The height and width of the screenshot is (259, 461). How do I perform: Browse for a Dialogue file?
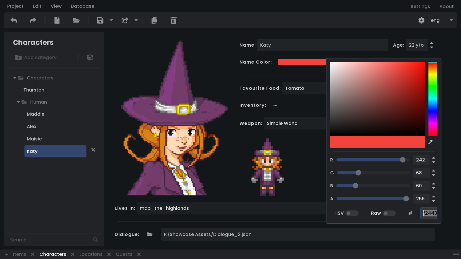pyautogui.click(x=150, y=234)
